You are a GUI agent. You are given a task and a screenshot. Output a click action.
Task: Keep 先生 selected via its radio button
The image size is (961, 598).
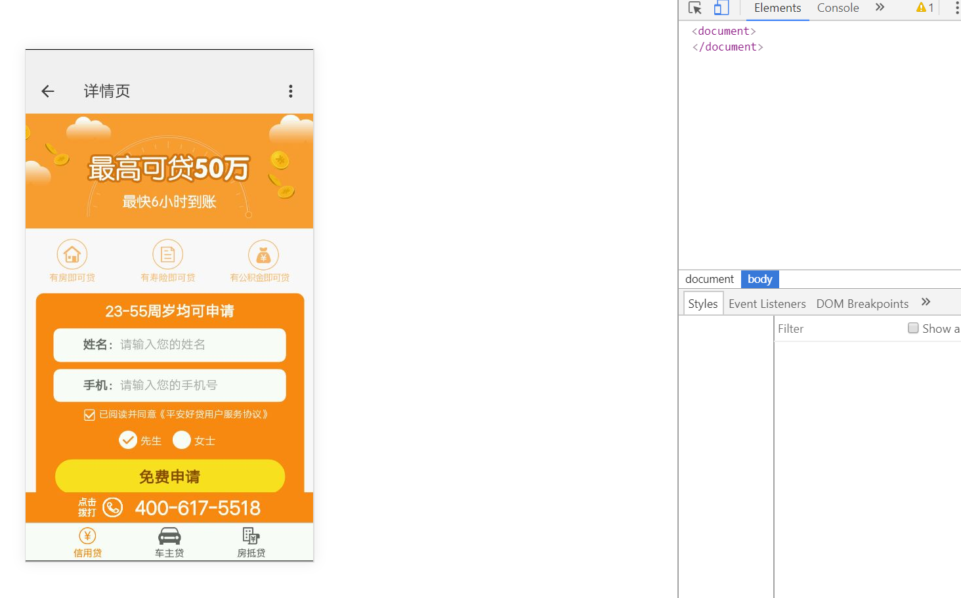[x=128, y=440]
